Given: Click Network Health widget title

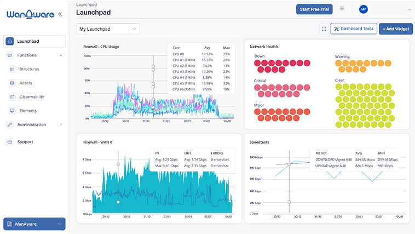Looking at the screenshot, I should tap(264, 47).
